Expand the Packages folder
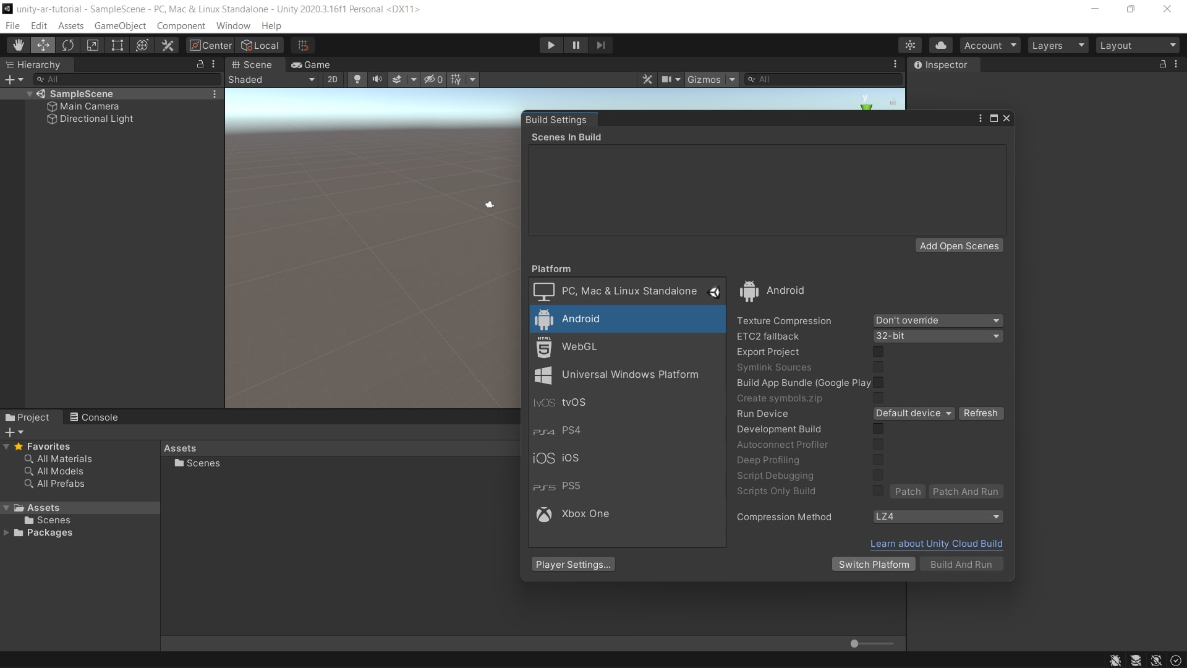This screenshot has height=668, width=1187. (6, 533)
